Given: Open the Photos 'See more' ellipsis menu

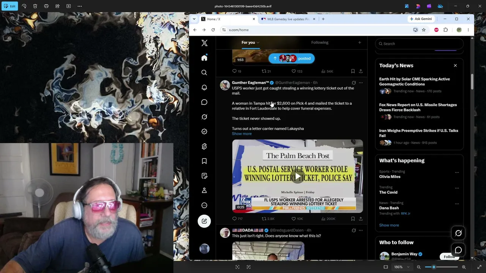Looking at the screenshot, I should tap(80, 6).
